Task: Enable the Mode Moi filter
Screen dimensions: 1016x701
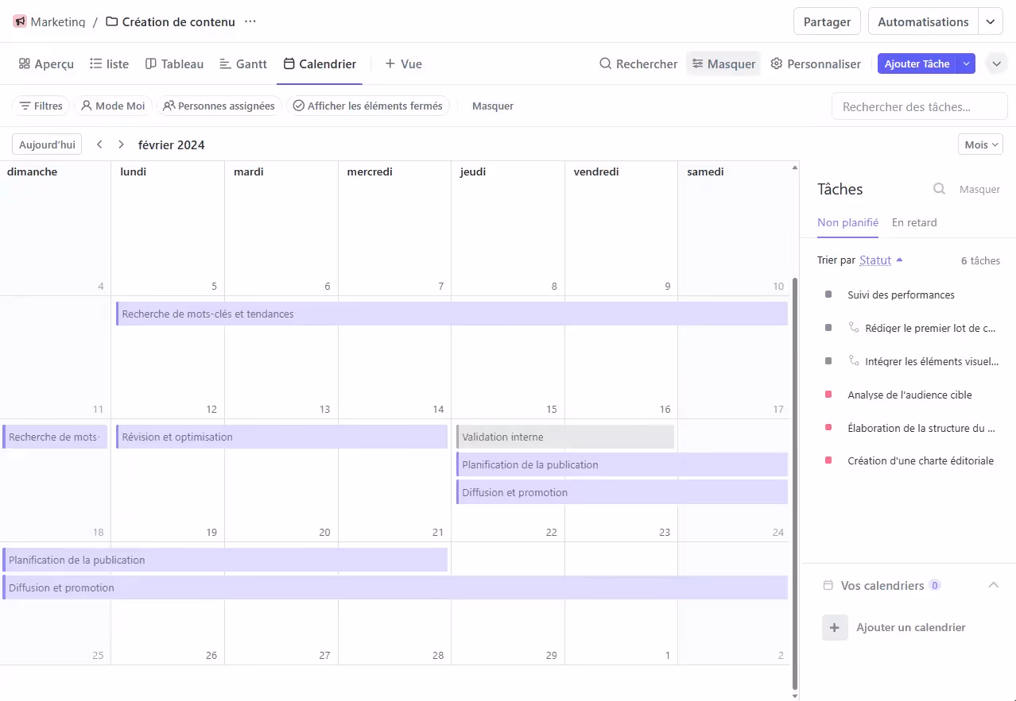Action: click(x=113, y=105)
